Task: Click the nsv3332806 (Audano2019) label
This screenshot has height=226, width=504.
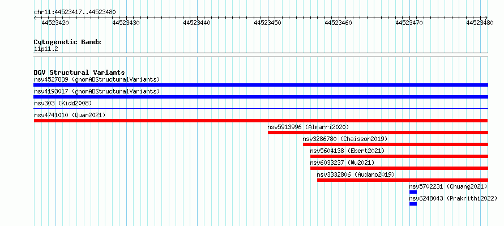Action: 356,174
